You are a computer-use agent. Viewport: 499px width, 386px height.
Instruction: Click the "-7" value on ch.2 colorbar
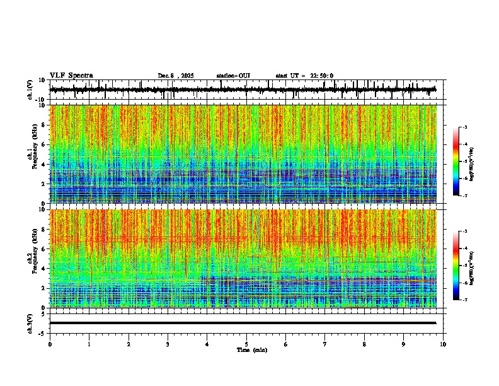[x=465, y=300]
